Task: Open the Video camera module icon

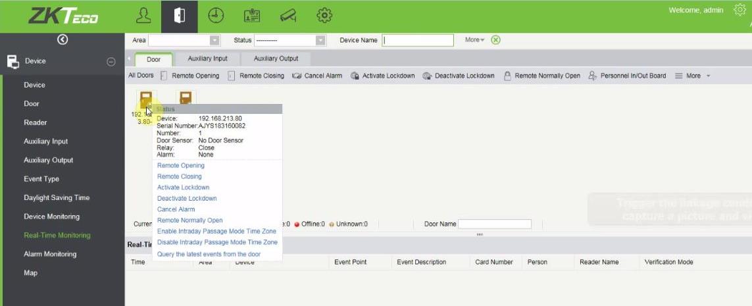Action: [288, 16]
